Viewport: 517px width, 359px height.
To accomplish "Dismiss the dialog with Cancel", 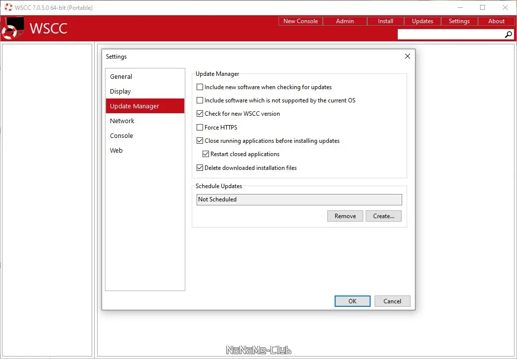I will click(x=392, y=301).
